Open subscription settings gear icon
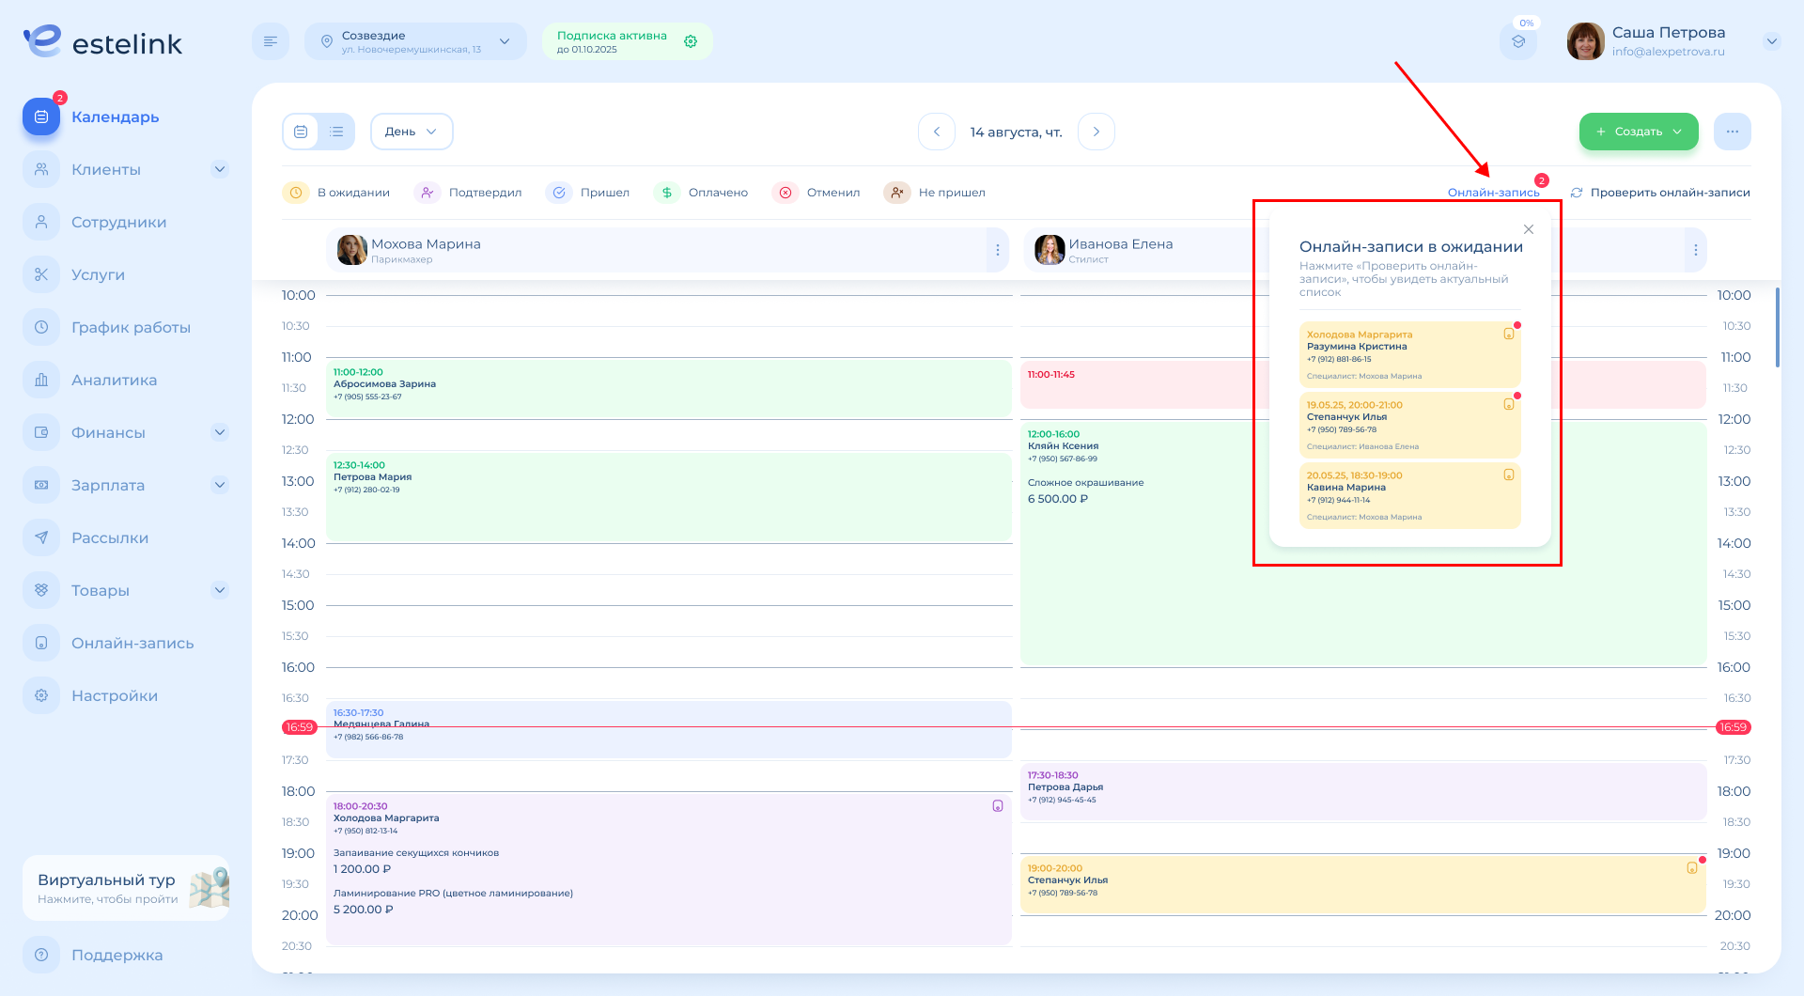The height and width of the screenshot is (996, 1804). [691, 41]
